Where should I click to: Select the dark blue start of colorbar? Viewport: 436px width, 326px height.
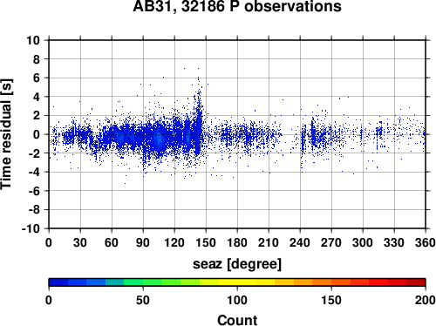pyautogui.click(x=58, y=282)
